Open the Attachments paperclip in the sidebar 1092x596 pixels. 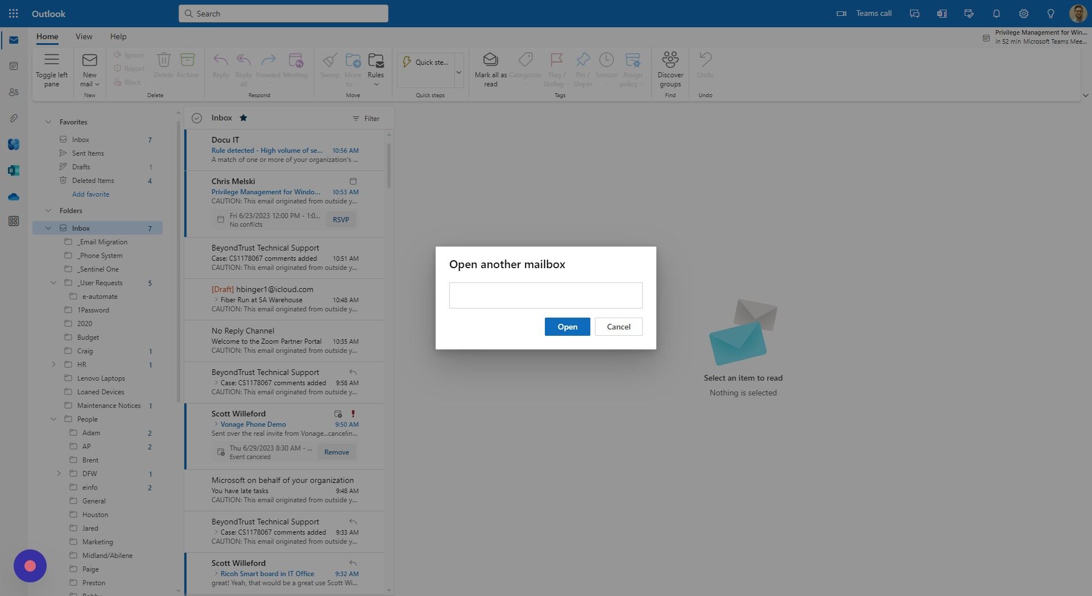coord(14,118)
